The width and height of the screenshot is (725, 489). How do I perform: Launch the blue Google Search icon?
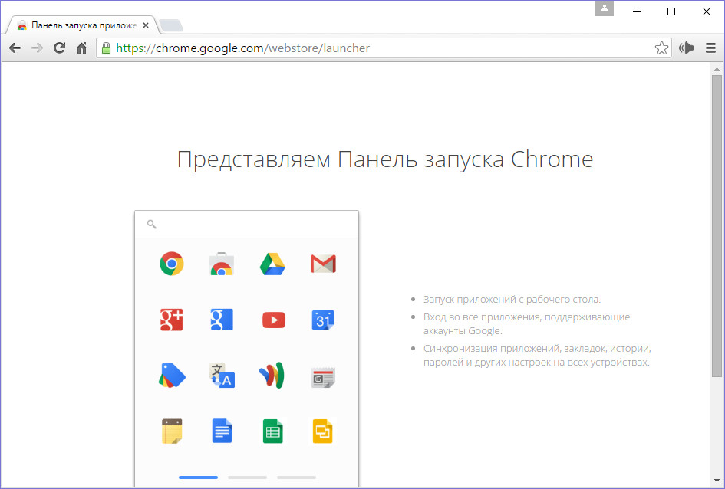(x=222, y=320)
